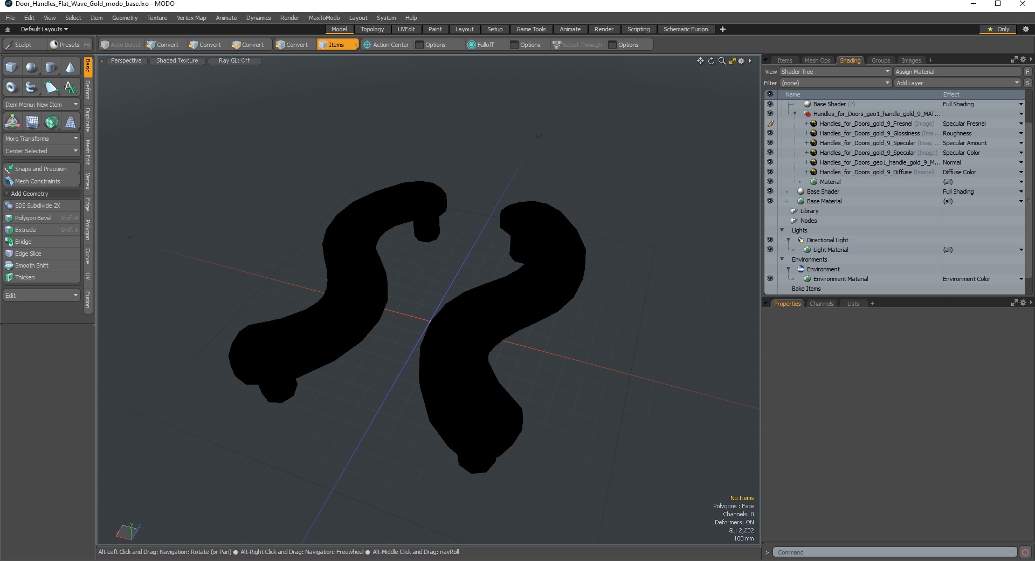Click the viewport Rotate icon

pyautogui.click(x=711, y=61)
